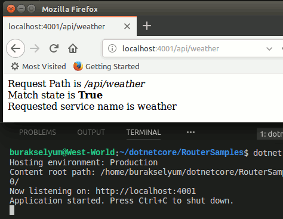The image size is (283, 219).
Task: Show more panel tabs via ellipsis
Action: (190, 132)
